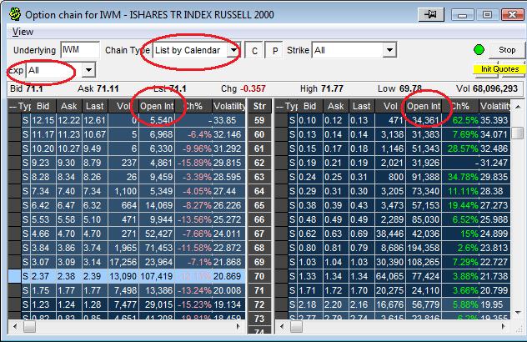This screenshot has height=342, width=527.
Task: Click put bid 2.18 at strike 72
Action: (307, 304)
